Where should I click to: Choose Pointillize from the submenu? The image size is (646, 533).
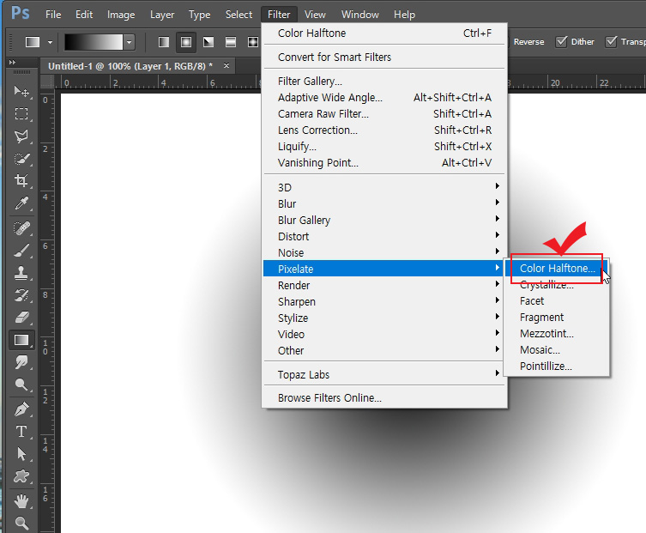pos(556,366)
